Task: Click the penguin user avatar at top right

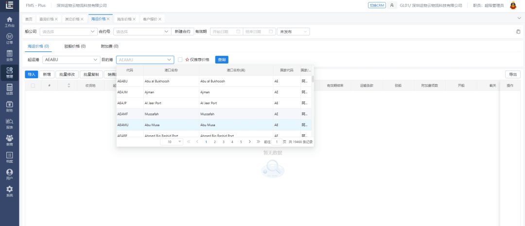Action: (513, 5)
